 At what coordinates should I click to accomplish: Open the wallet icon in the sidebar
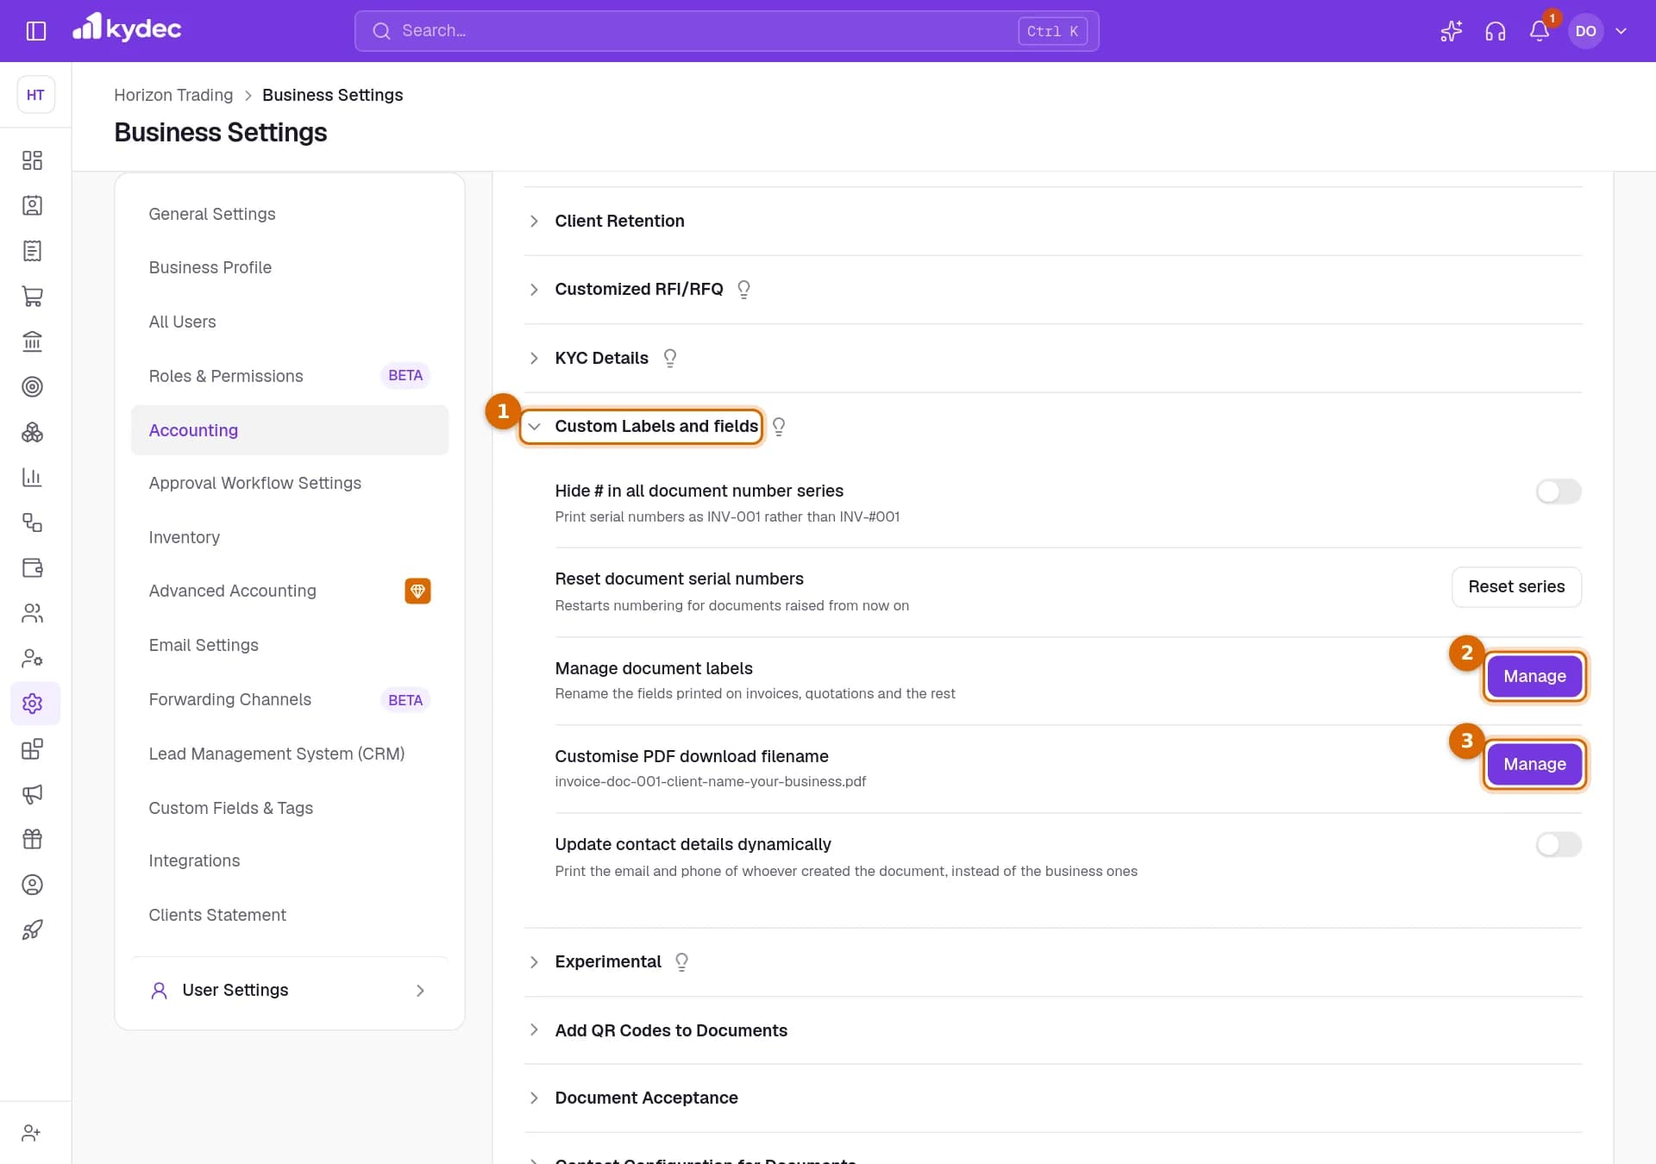32,567
